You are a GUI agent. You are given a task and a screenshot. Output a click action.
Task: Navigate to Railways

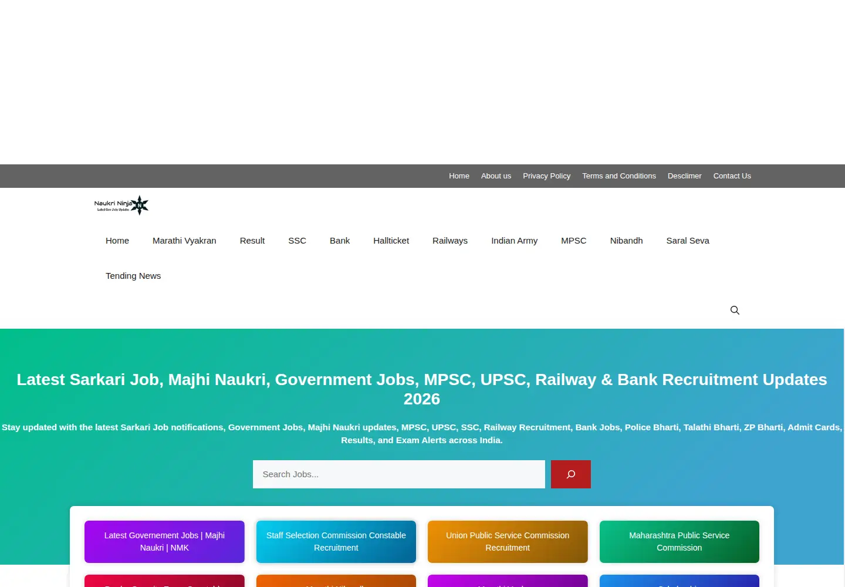450,241
